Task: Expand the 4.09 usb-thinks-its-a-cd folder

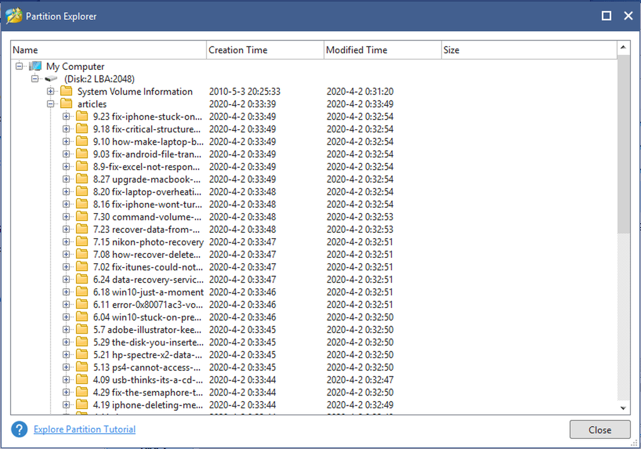Action: click(x=66, y=380)
